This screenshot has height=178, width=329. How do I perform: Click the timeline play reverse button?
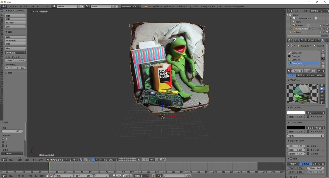[x=121, y=176]
